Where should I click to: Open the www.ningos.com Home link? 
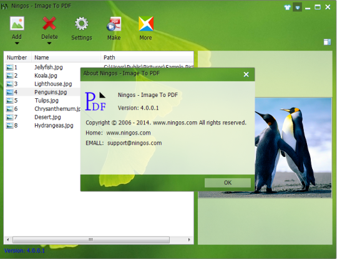[x=129, y=133]
